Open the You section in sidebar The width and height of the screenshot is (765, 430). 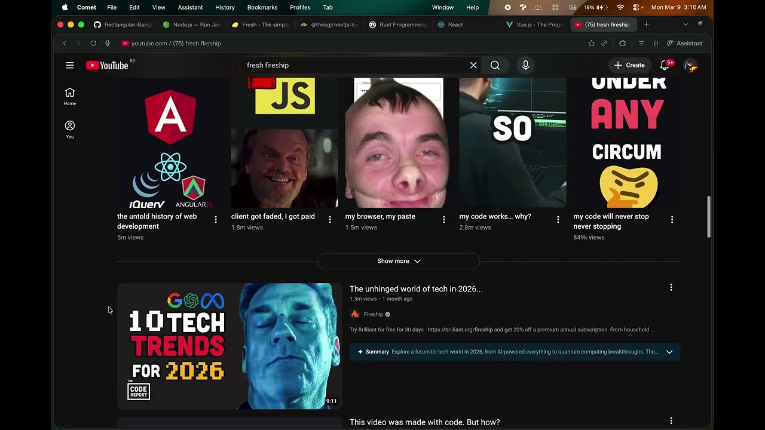[70, 130]
